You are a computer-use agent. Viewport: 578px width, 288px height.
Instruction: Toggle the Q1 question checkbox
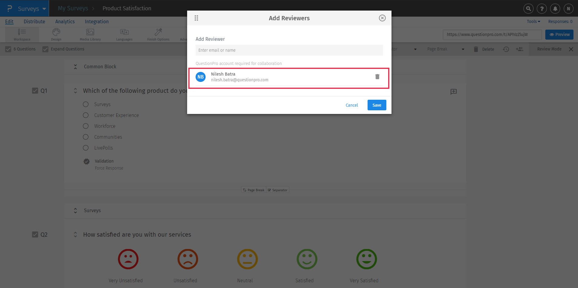35,90
